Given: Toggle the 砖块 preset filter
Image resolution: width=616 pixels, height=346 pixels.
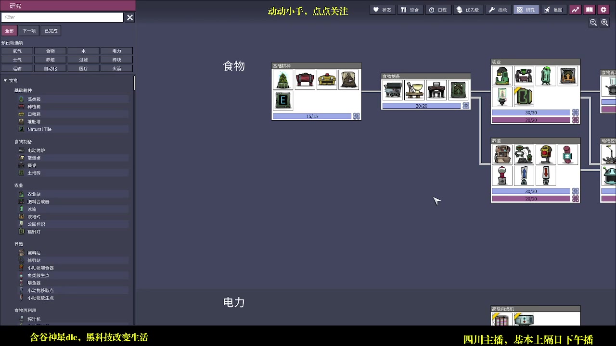Looking at the screenshot, I should [117, 60].
